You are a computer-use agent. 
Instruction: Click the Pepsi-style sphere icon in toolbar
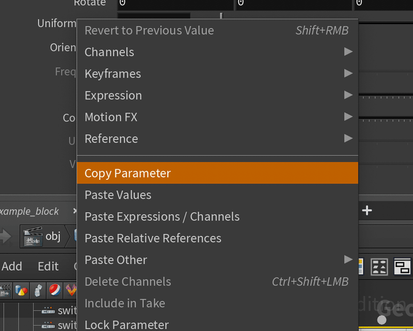pos(55,291)
